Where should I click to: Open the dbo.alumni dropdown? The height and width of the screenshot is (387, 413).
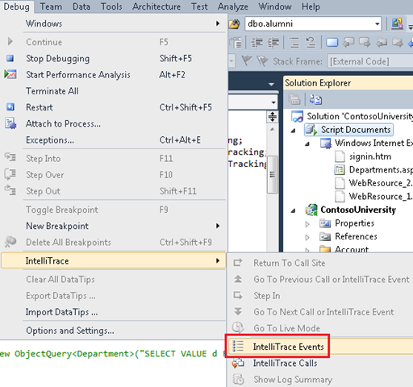(x=378, y=24)
